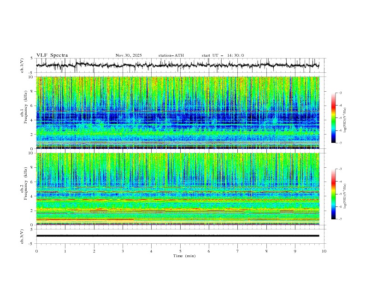Viewport: 365px width, 282px height.
Task: Click the ch.1 spectrogram panel
Action: [x=177, y=112]
